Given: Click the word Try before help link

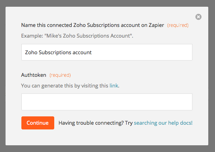Looking at the screenshot, I should pos(129,123).
